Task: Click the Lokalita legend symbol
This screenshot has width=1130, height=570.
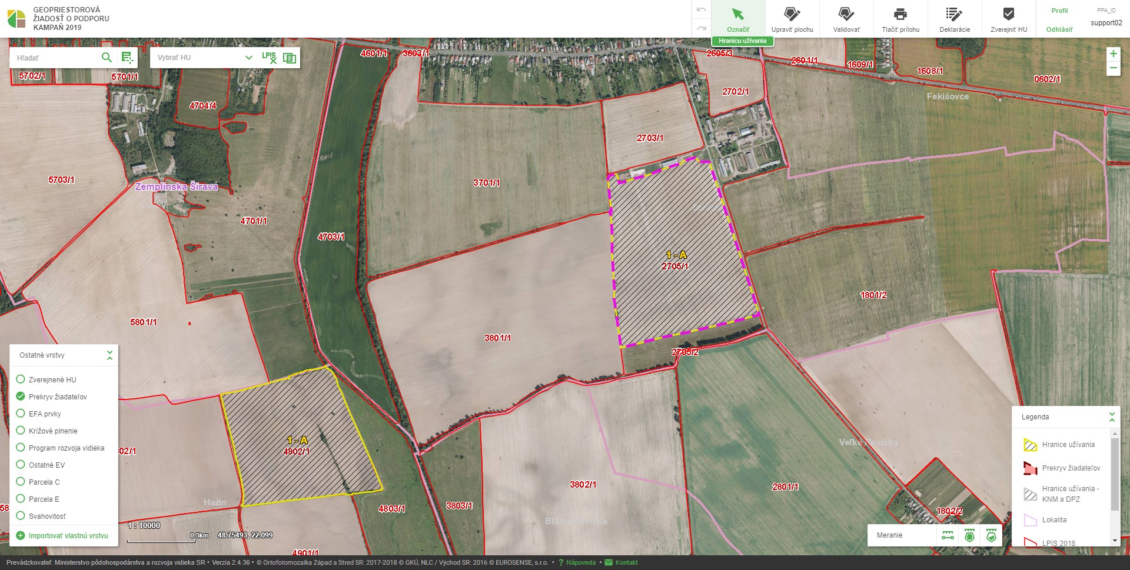Action: (1030, 520)
